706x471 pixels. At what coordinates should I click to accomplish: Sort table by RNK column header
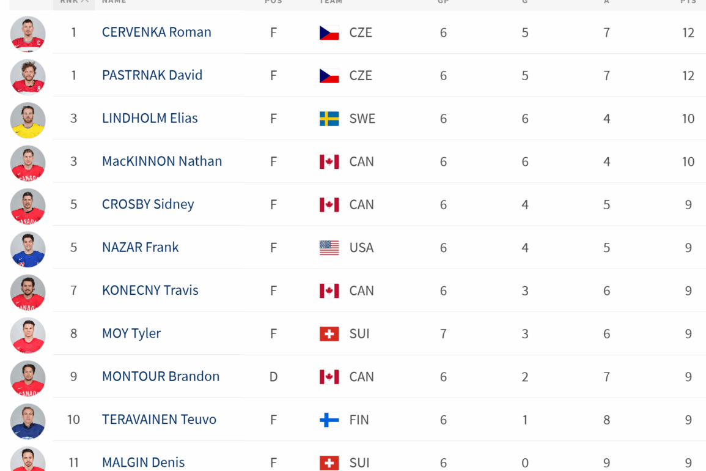[x=74, y=2]
